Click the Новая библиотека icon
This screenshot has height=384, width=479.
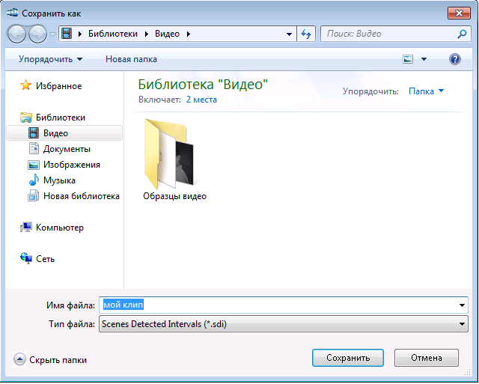tap(33, 196)
